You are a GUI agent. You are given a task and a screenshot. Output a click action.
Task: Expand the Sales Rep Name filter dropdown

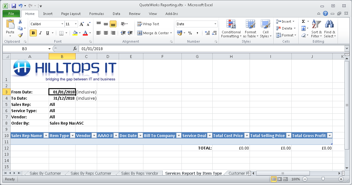(x=46, y=135)
